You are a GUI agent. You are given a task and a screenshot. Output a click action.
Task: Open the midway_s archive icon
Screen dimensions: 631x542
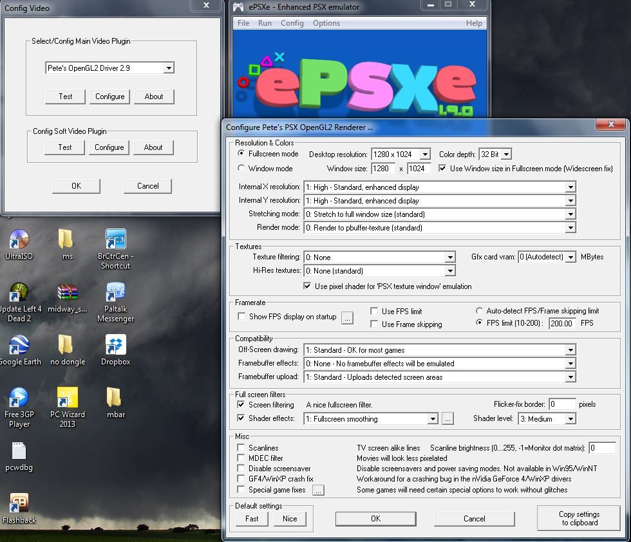pos(68,294)
